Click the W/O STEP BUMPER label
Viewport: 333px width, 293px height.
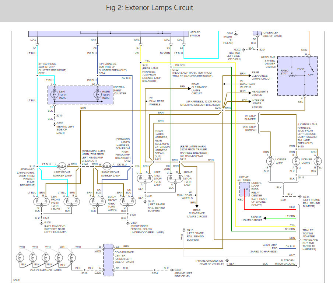click(249, 128)
